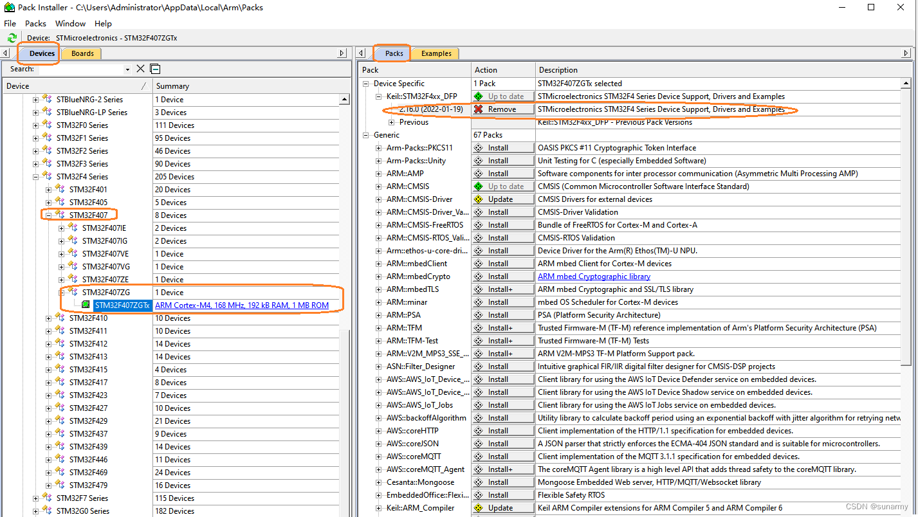Install the Cesanta::Mongoose pack
The height and width of the screenshot is (517, 918).
[x=503, y=482]
